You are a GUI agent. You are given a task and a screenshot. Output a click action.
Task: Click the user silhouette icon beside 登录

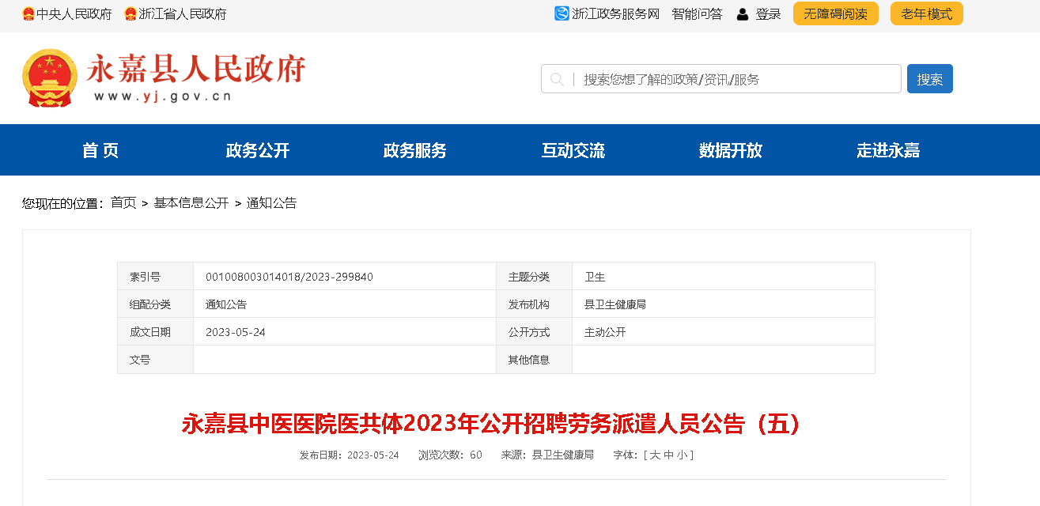point(742,14)
